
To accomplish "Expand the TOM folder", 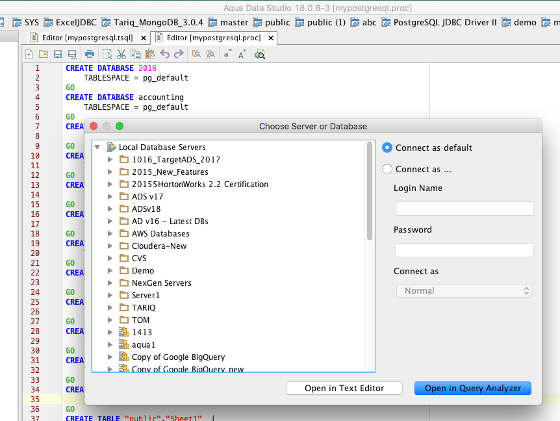I will (x=110, y=320).
